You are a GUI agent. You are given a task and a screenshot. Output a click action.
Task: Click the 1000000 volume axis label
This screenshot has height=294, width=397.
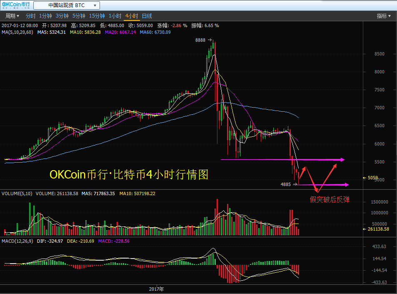pos(379,213)
